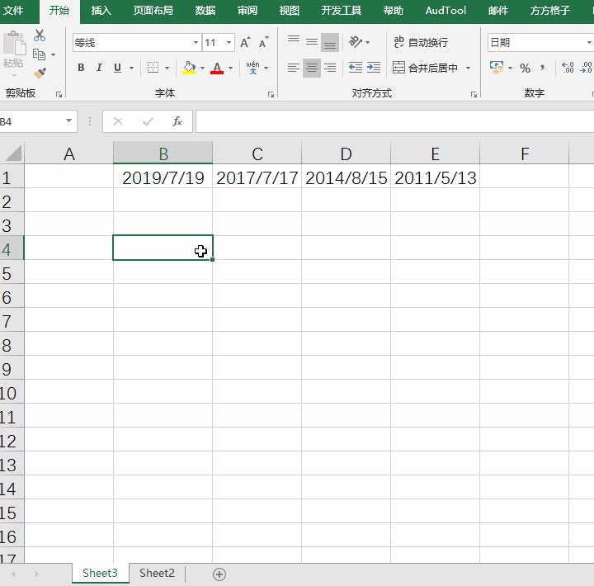Viewport: 594px width, 586px height.
Task: Open 剪贴板 pane launcher
Action: pos(59,95)
